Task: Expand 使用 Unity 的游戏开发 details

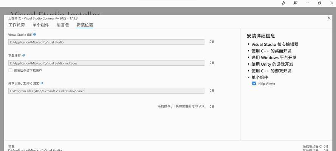Action: click(249, 64)
